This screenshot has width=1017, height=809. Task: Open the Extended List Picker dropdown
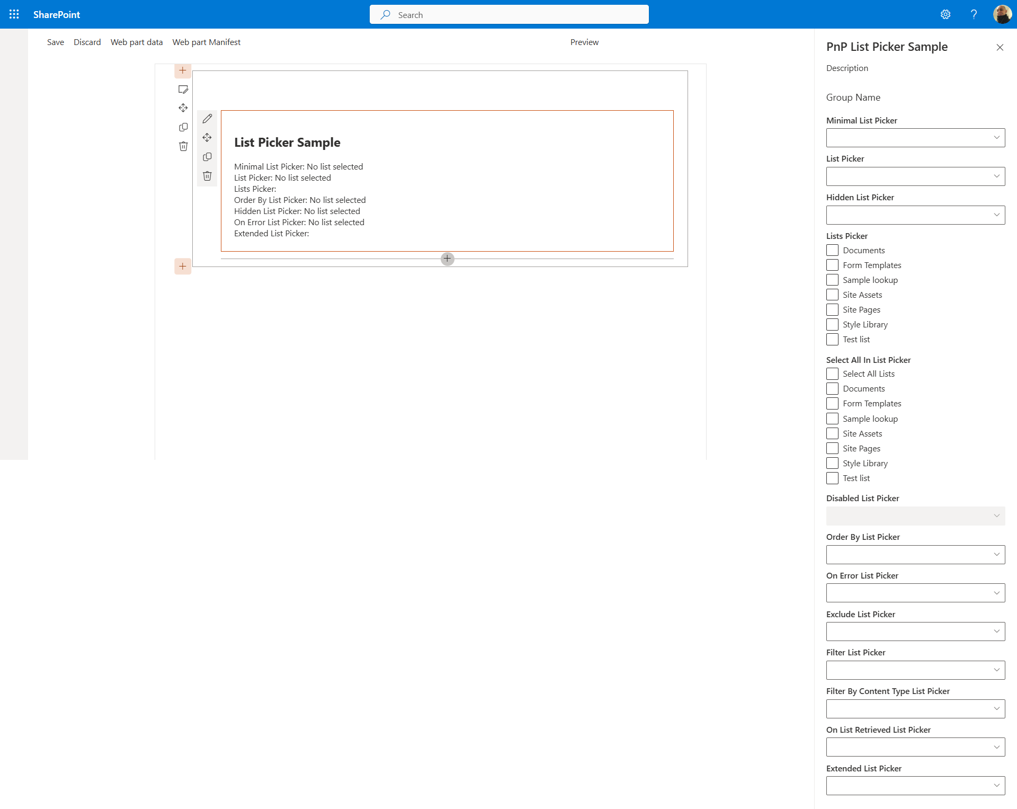(915, 786)
